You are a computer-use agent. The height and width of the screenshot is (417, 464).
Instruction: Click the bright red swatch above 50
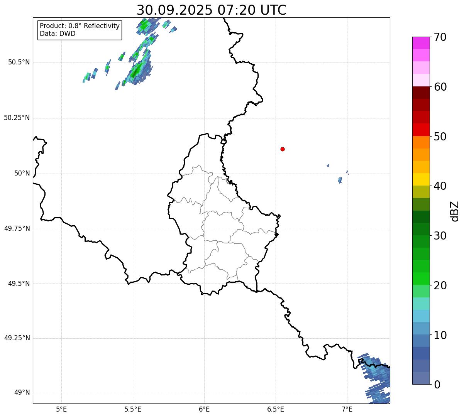[x=421, y=130]
